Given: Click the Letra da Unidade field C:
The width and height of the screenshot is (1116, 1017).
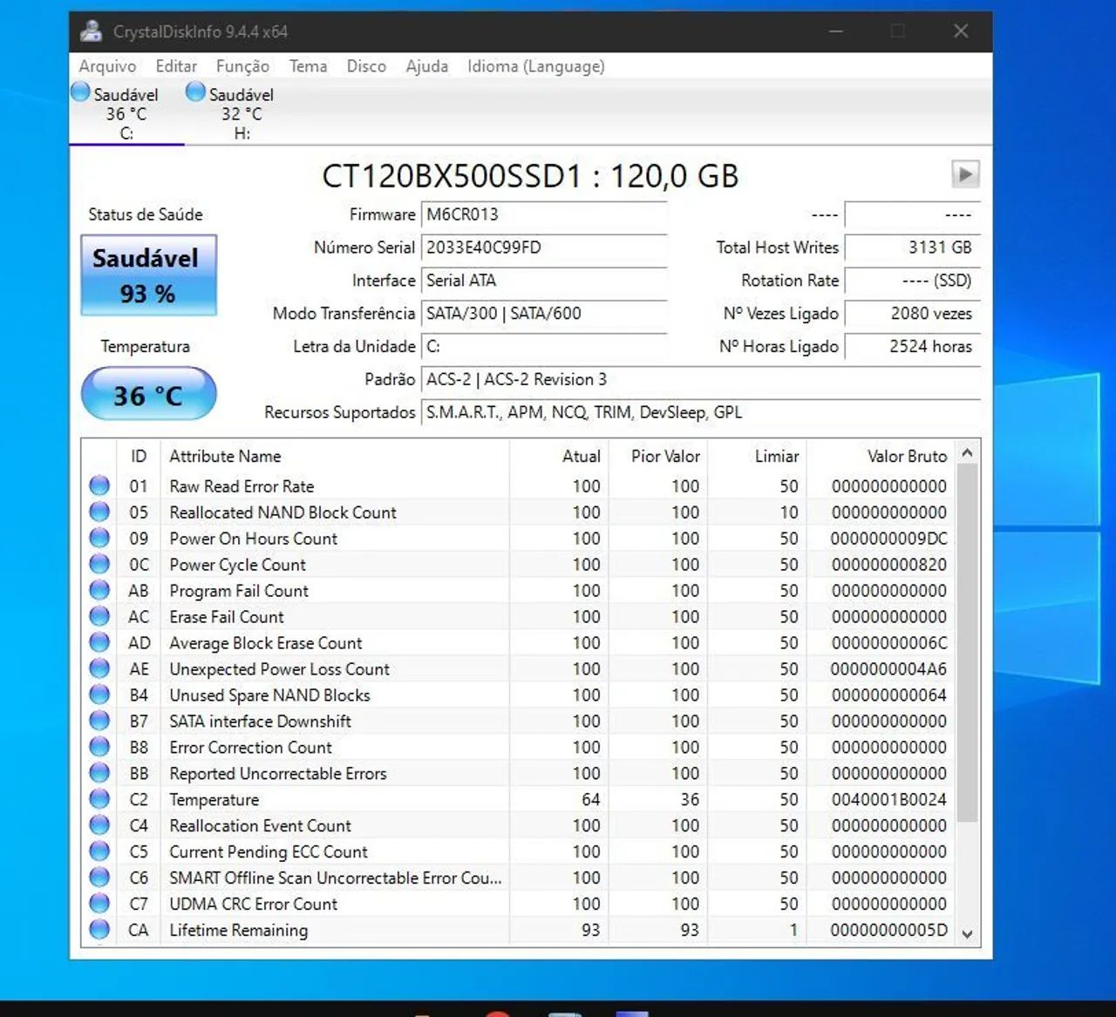Looking at the screenshot, I should click(544, 347).
